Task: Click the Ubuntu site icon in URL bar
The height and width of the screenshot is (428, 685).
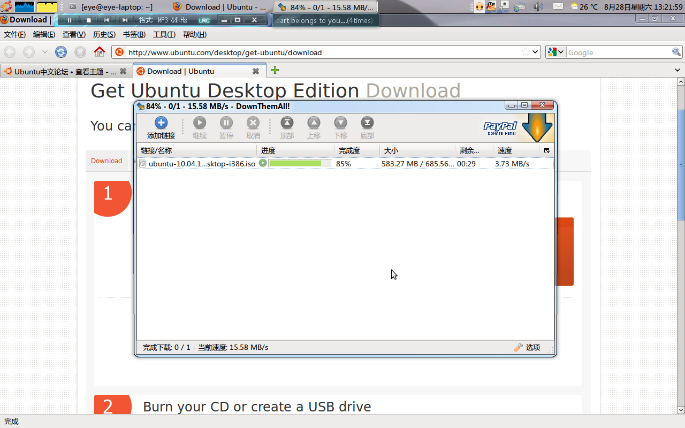Action: [119, 52]
